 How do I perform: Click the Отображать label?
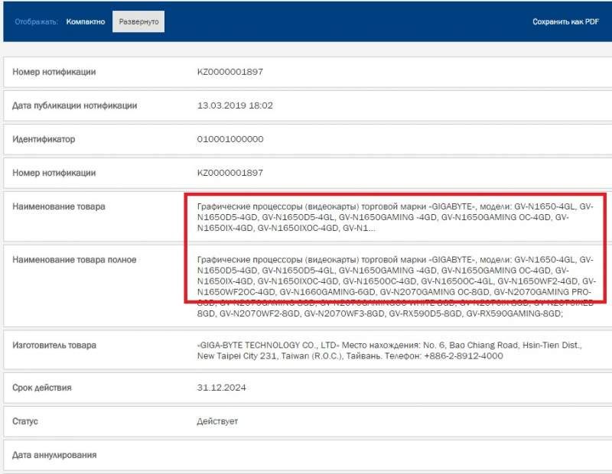[36, 22]
